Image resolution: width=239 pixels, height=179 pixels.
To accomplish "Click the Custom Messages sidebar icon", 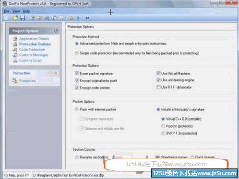I will pos(15,55).
